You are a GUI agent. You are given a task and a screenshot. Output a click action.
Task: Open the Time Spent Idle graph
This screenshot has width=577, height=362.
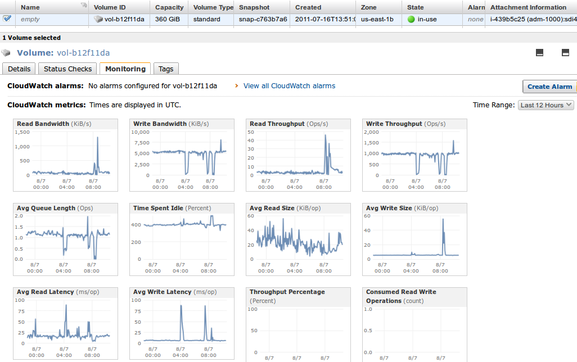tap(182, 239)
